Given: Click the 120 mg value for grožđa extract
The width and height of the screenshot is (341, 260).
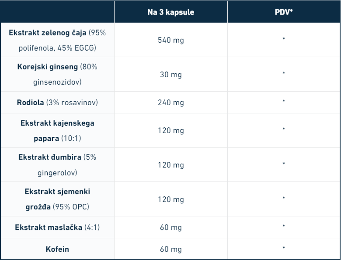Looking at the screenshot, I should coord(170,199).
